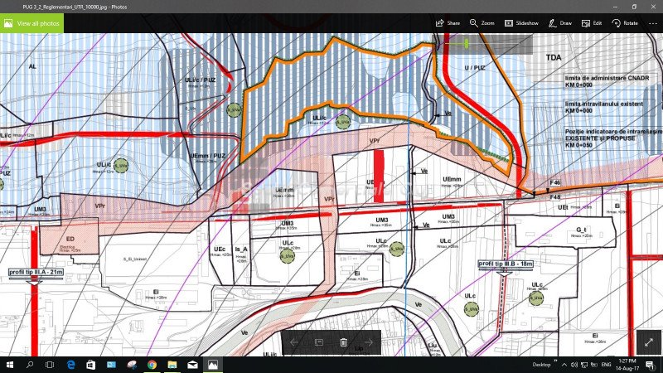
Task: Open Edit for this image
Action: tap(592, 23)
